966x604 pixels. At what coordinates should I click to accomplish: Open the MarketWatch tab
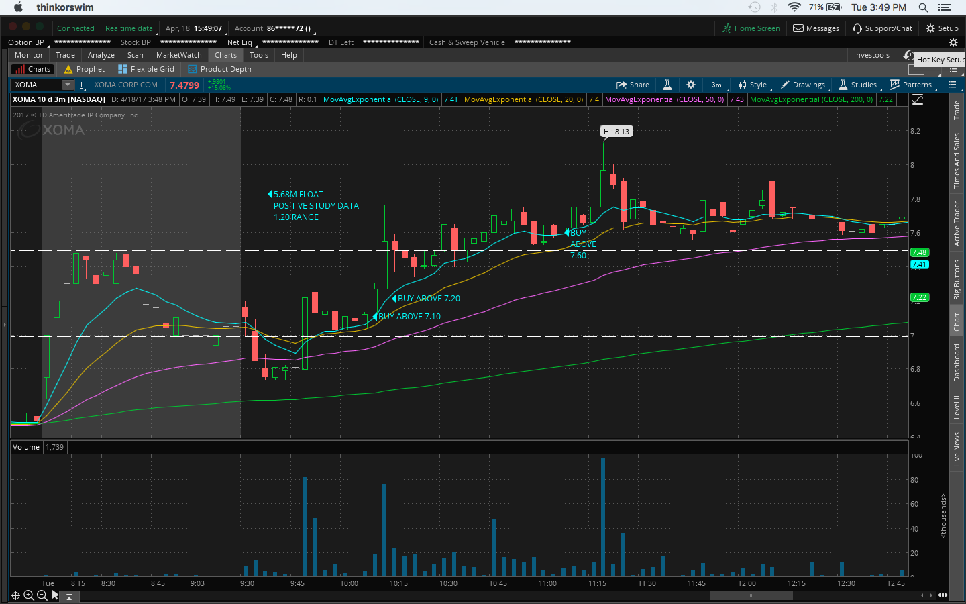179,55
